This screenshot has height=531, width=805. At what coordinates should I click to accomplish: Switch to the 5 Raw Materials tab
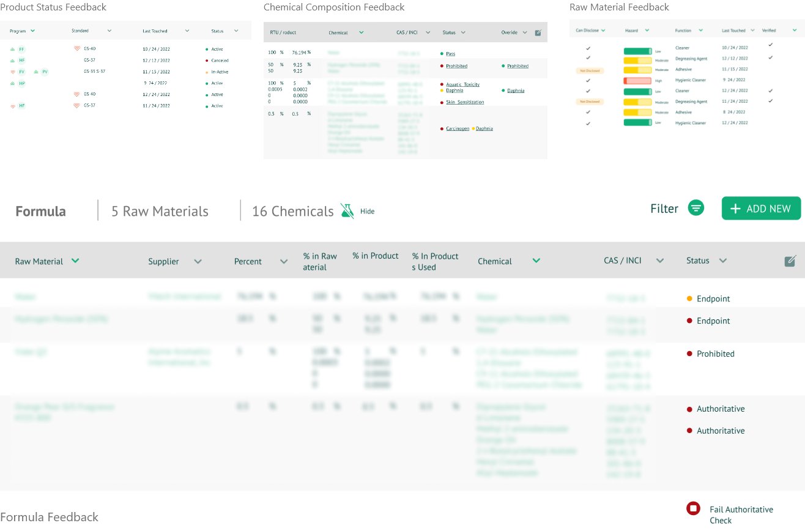(160, 212)
